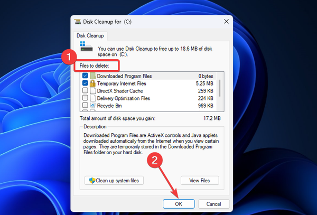Click the 224 KB size value
The height and width of the screenshot is (215, 317).
point(206,98)
